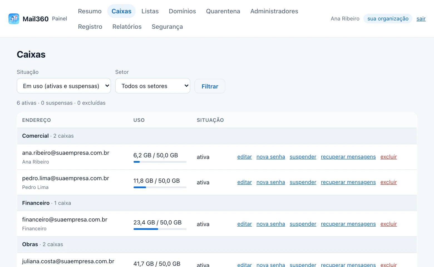Viewport: 434px width, 267px height.
Task: Click the Caixas page heading
Action: coord(31,55)
